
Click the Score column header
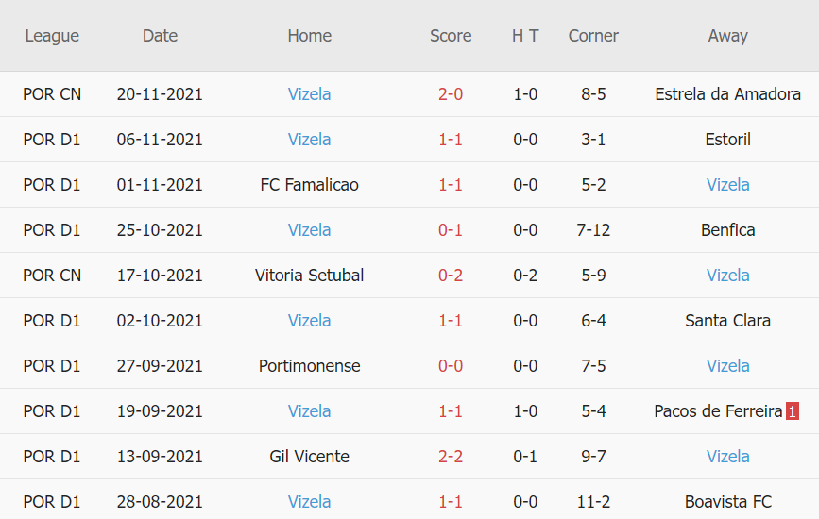(x=451, y=36)
